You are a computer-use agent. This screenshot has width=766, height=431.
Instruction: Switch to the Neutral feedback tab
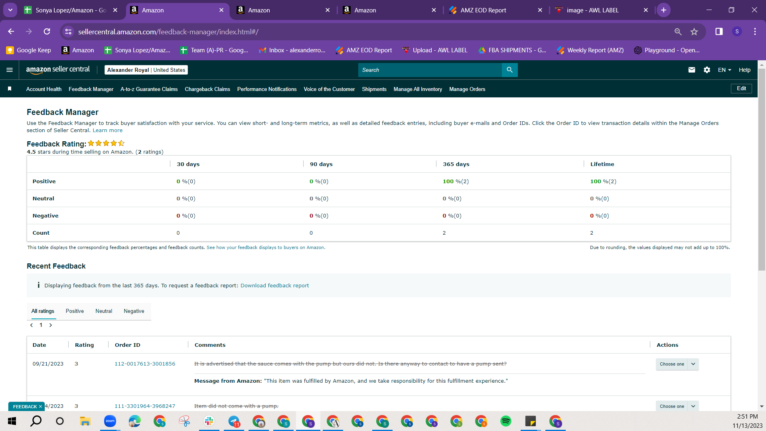click(104, 311)
